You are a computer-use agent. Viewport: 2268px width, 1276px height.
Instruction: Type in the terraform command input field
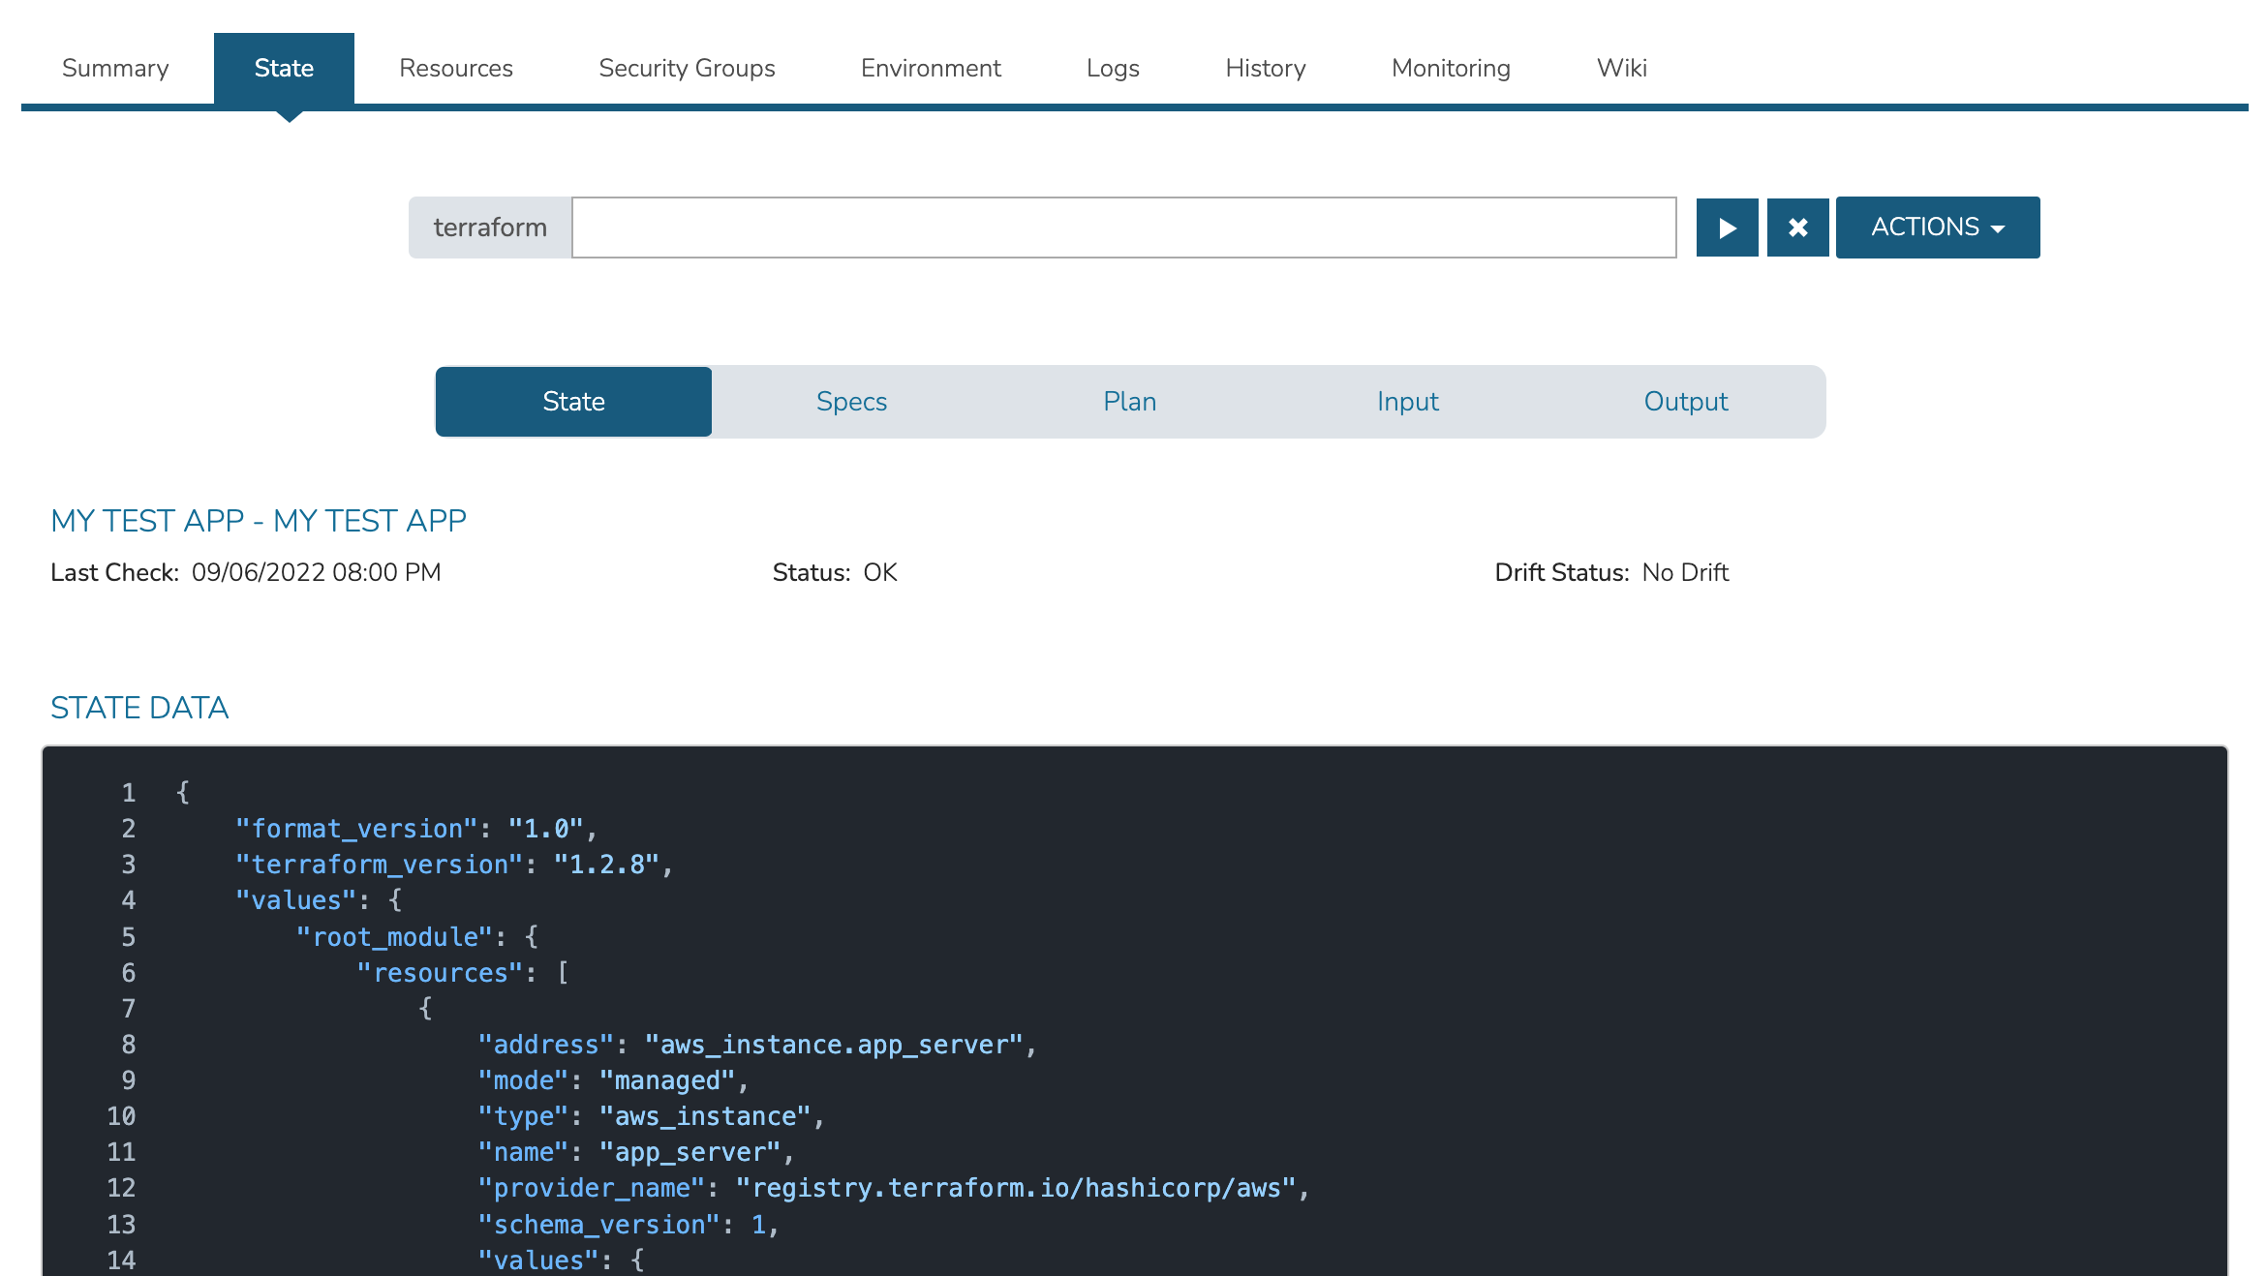click(1123, 228)
